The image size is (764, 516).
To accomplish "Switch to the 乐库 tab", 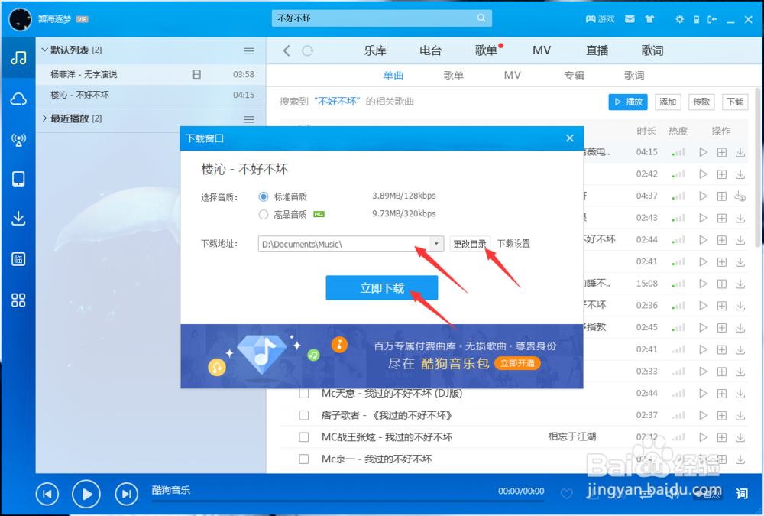I will pos(374,50).
